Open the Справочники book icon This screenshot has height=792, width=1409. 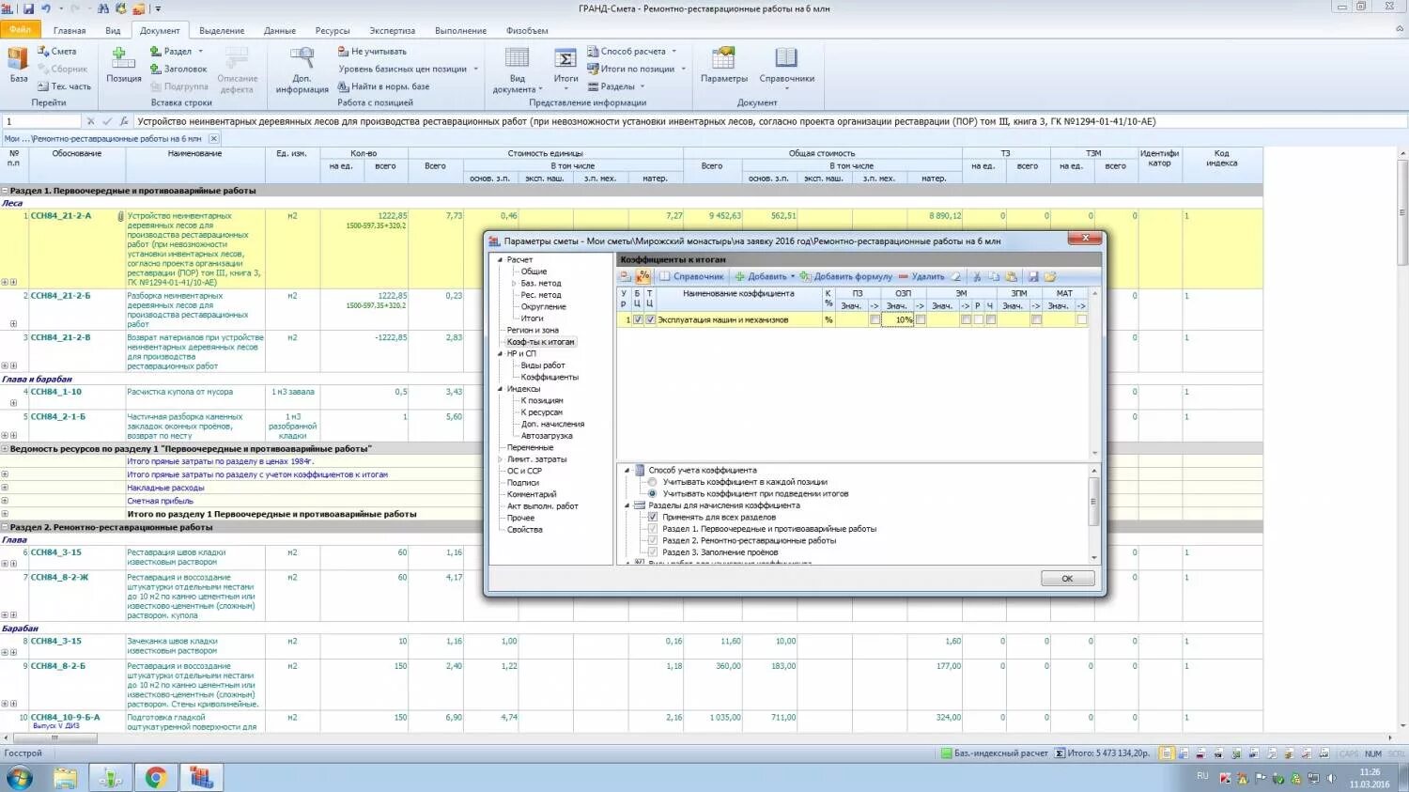click(x=786, y=66)
